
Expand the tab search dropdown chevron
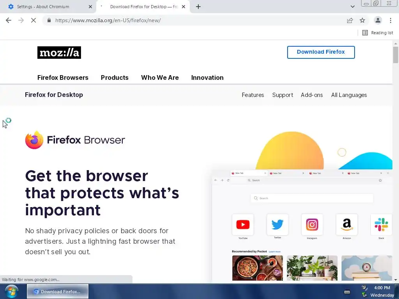click(x=352, y=7)
